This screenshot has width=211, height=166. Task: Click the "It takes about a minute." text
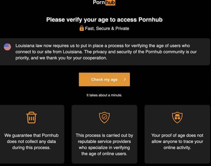(104, 95)
